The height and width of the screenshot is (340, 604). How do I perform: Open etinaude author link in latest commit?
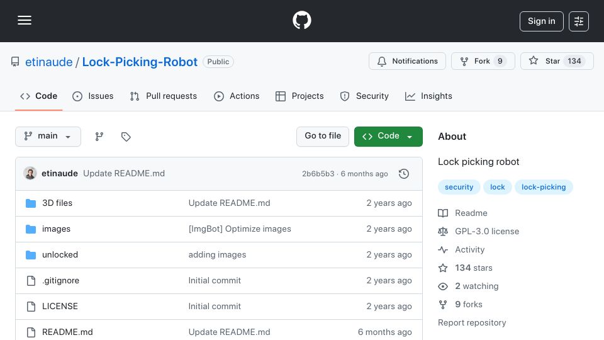click(60, 174)
